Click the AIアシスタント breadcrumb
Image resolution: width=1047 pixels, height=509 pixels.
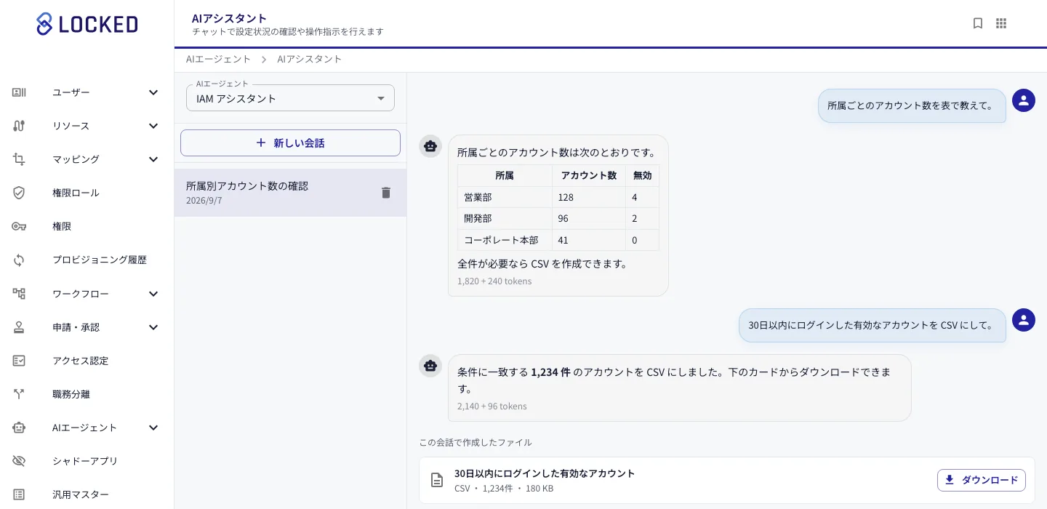point(309,59)
